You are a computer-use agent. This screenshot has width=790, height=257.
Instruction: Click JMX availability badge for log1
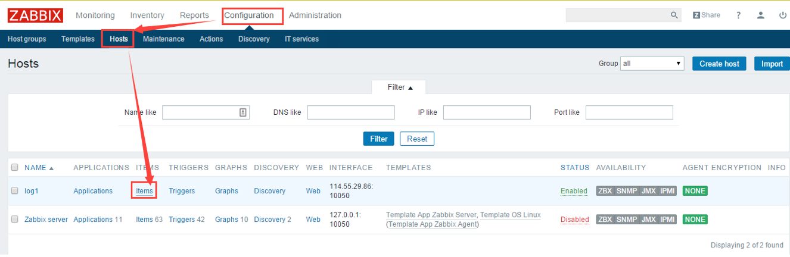pos(648,191)
